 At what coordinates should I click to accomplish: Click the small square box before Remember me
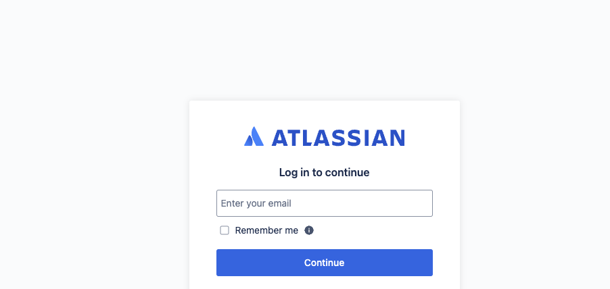(225, 230)
